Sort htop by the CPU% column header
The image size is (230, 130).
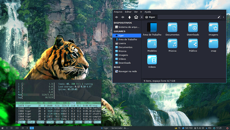(x=73, y=103)
